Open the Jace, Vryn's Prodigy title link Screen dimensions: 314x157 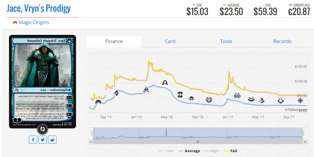[x=39, y=8]
